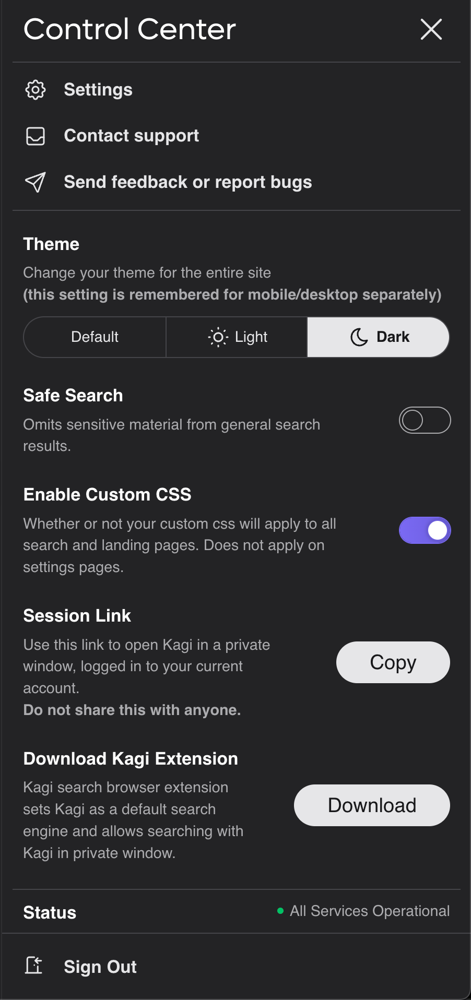The width and height of the screenshot is (471, 1000).
Task: Disable the Enable Custom CSS toggle
Action: click(x=425, y=530)
